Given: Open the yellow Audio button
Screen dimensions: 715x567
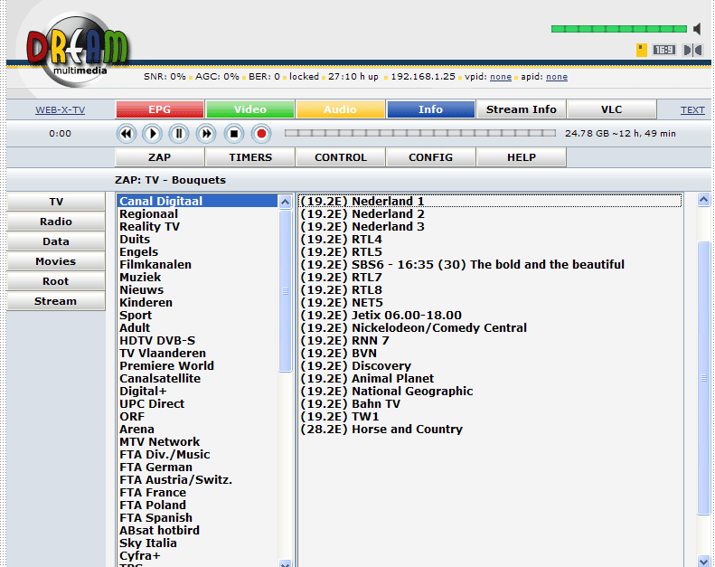Looking at the screenshot, I should [340, 109].
